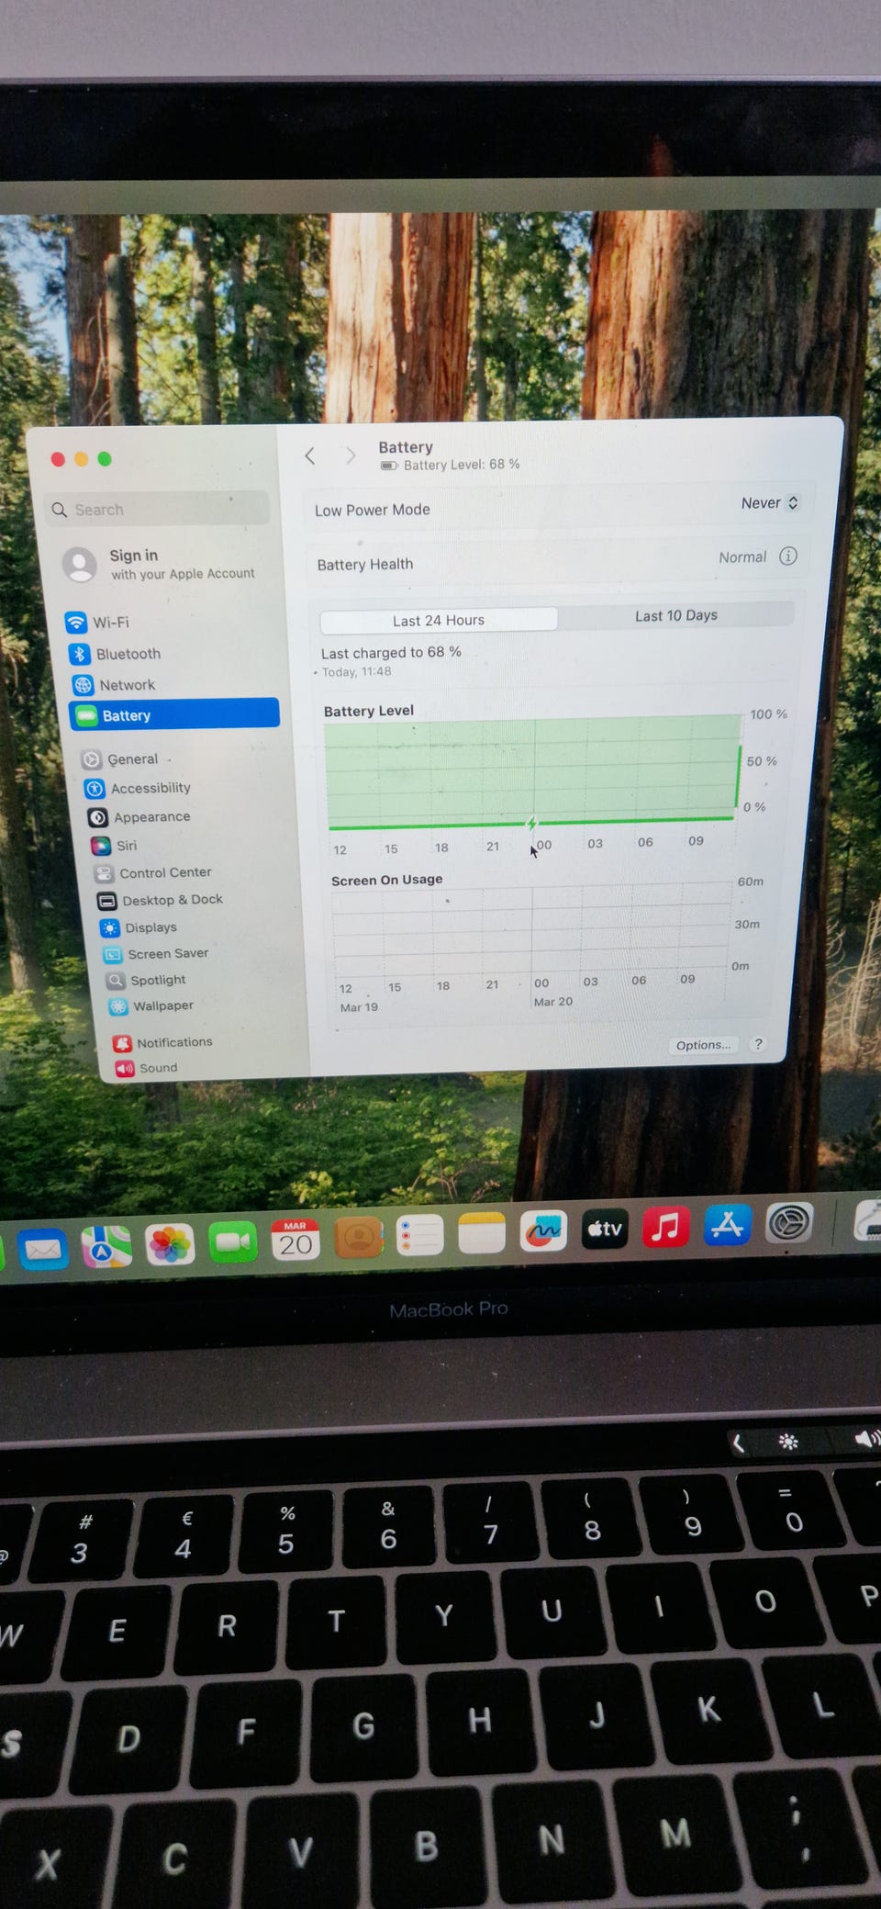881x1909 pixels.
Task: Open Maps from the Dock
Action: click(106, 1246)
